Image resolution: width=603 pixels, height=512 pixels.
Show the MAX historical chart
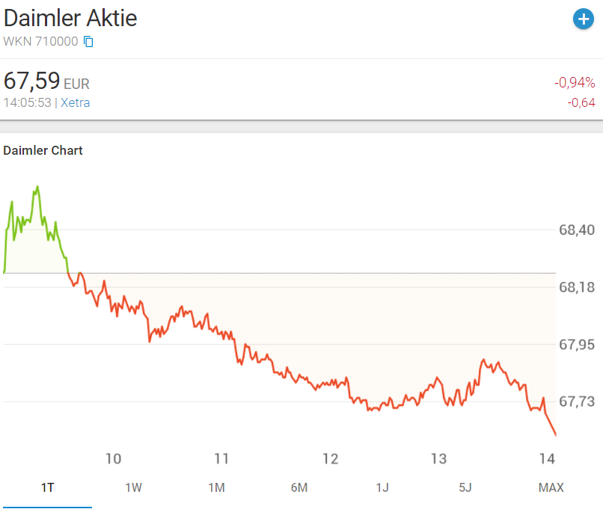tap(551, 487)
